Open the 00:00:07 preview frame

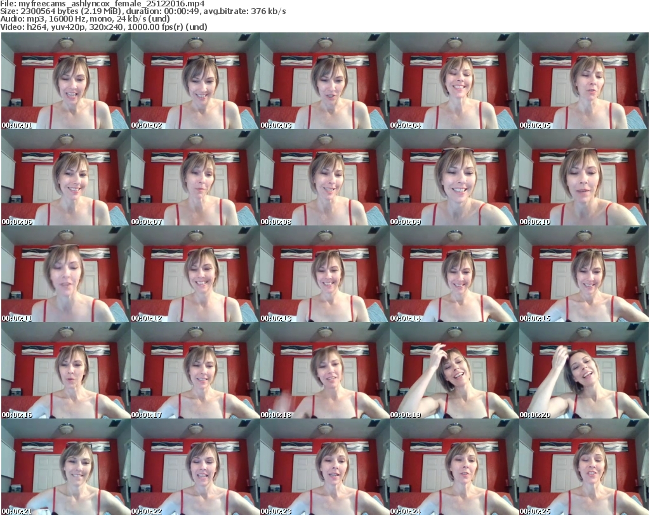196,177
